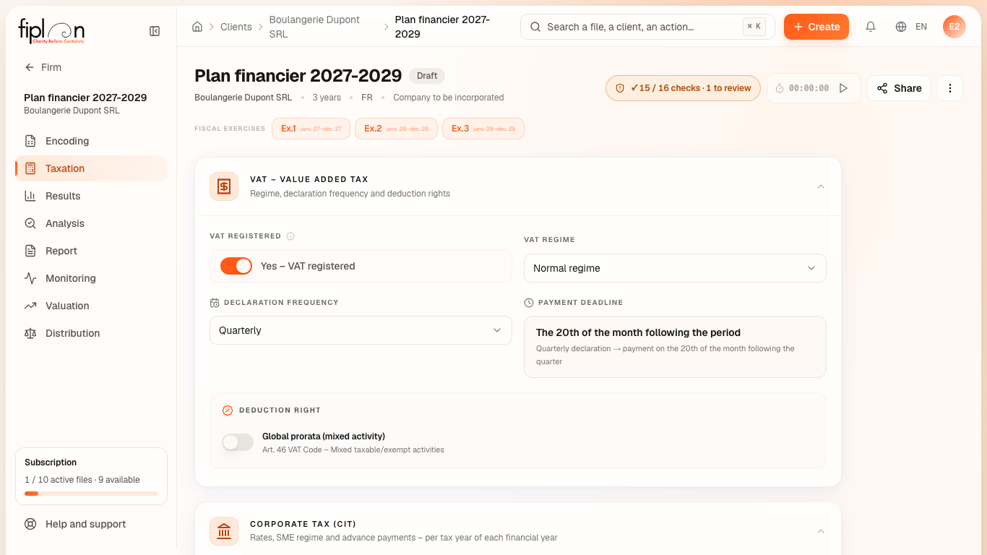Click the home breadcrumb icon
Image resolution: width=987 pixels, height=555 pixels.
(x=197, y=27)
